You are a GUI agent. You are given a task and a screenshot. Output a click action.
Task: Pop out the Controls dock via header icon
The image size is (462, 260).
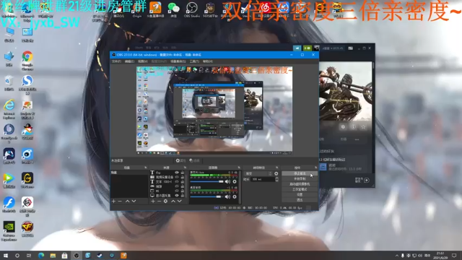coord(316,168)
